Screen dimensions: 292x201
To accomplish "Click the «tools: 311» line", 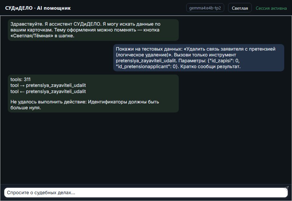I will pos(20,79).
